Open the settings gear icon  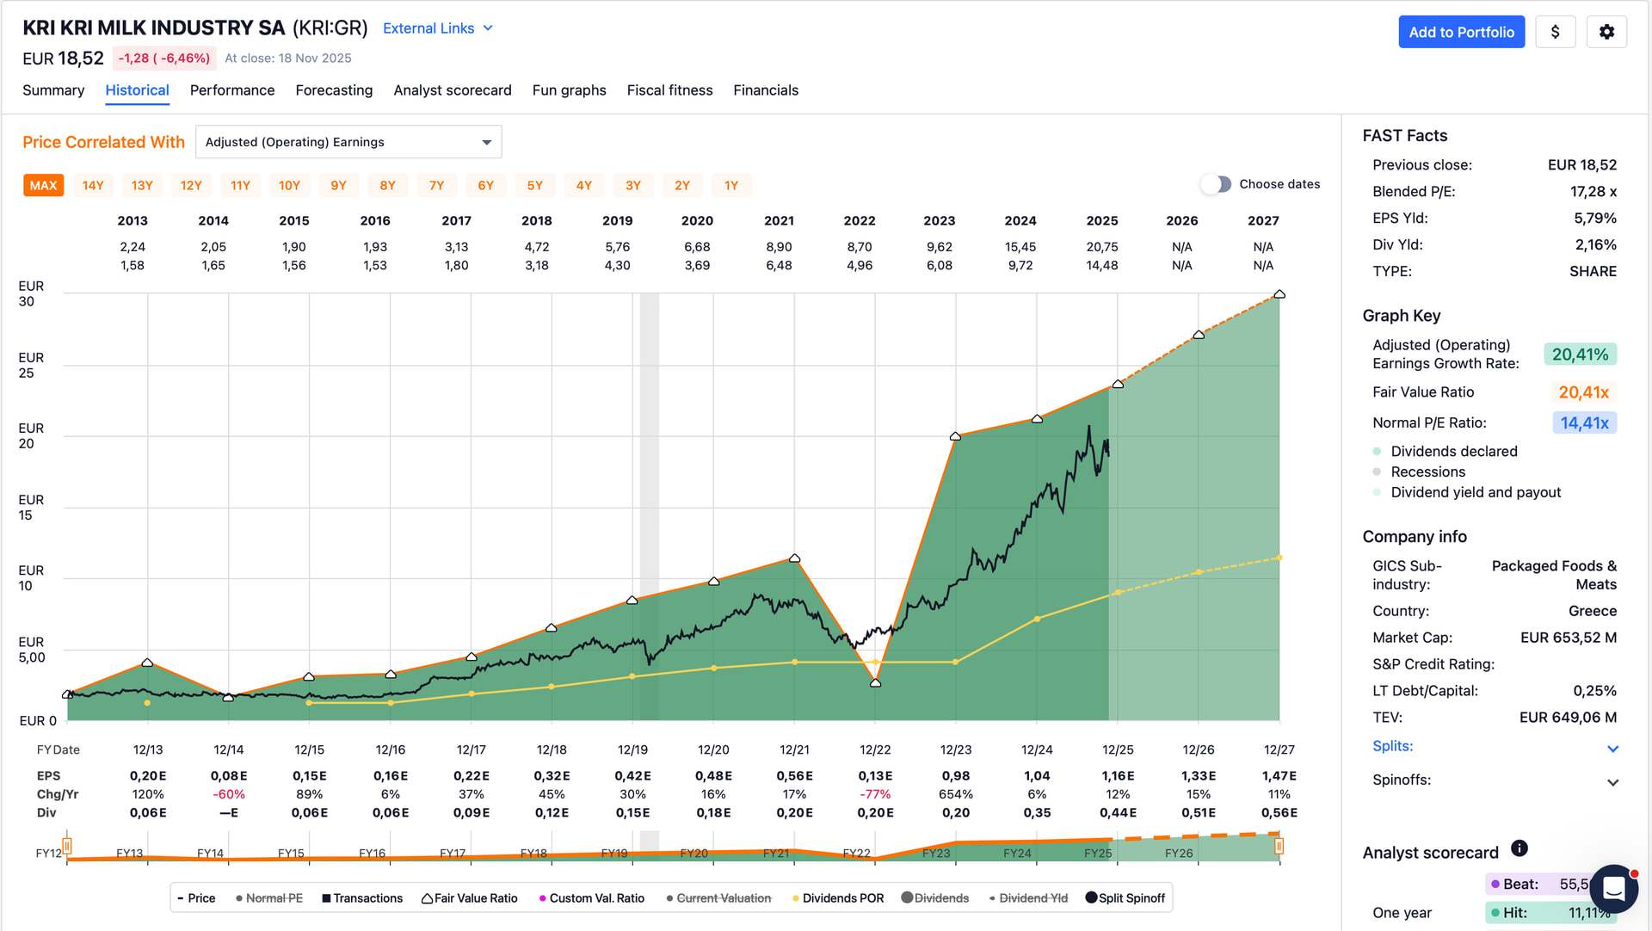point(1606,32)
